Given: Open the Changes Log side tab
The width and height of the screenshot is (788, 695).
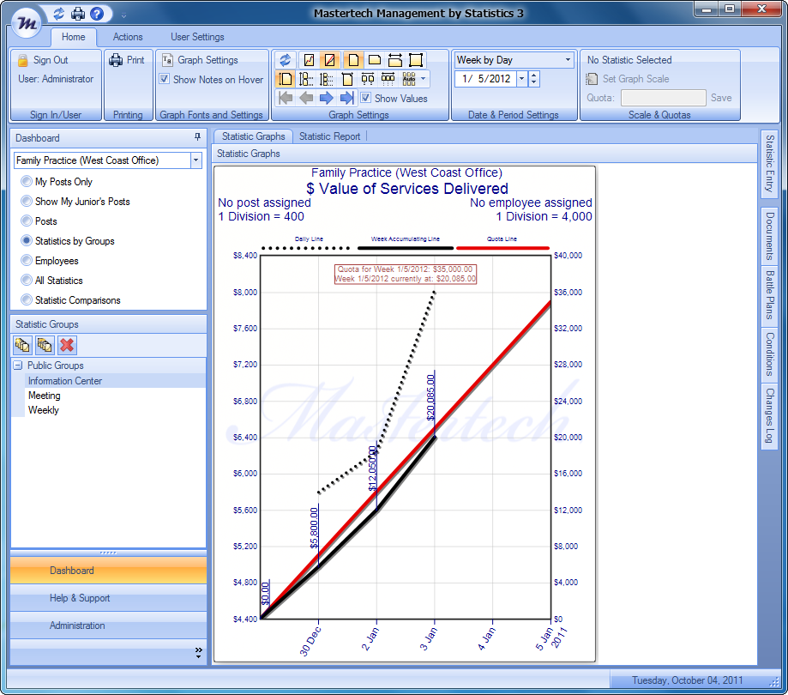Looking at the screenshot, I should (x=769, y=416).
